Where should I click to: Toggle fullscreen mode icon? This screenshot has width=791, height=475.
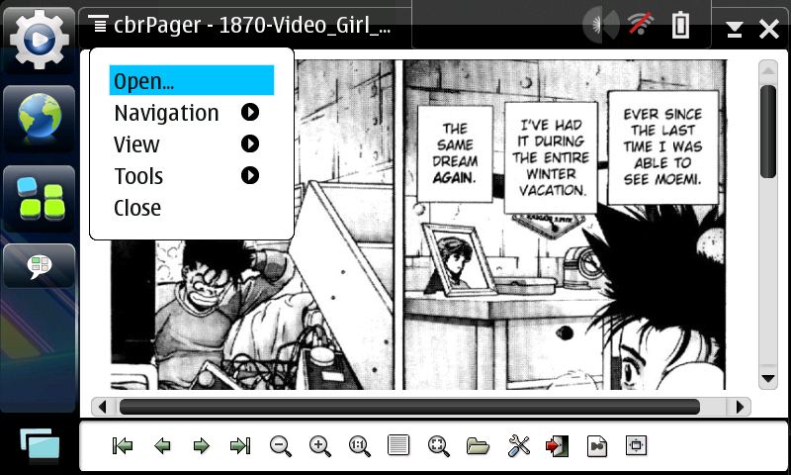point(636,445)
